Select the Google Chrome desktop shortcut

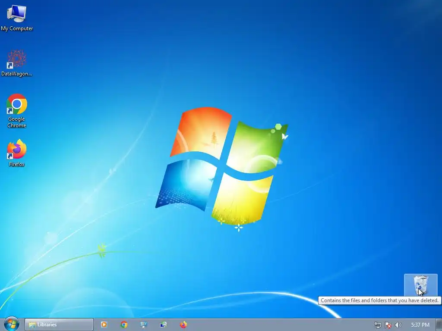click(x=17, y=110)
